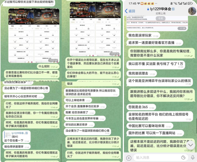This screenshot has width=197, height=162.
Task: Open the screenshot image in left chat
Action: [x=34, y=35]
